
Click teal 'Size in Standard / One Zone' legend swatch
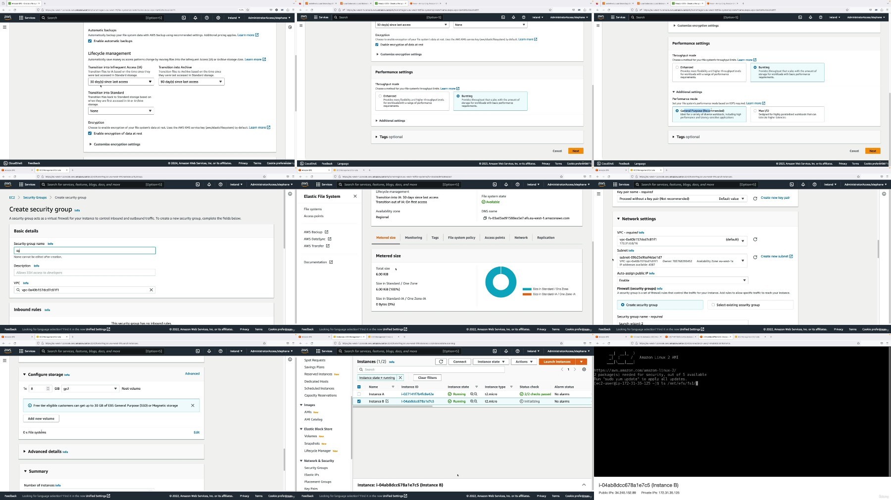click(x=527, y=289)
